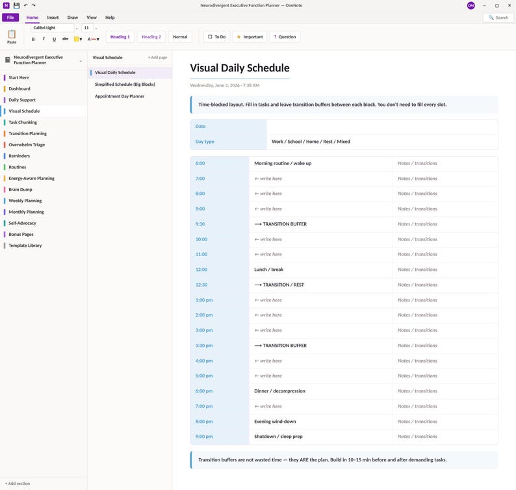This screenshot has width=516, height=490.
Task: Apply Normal style
Action: 180,37
